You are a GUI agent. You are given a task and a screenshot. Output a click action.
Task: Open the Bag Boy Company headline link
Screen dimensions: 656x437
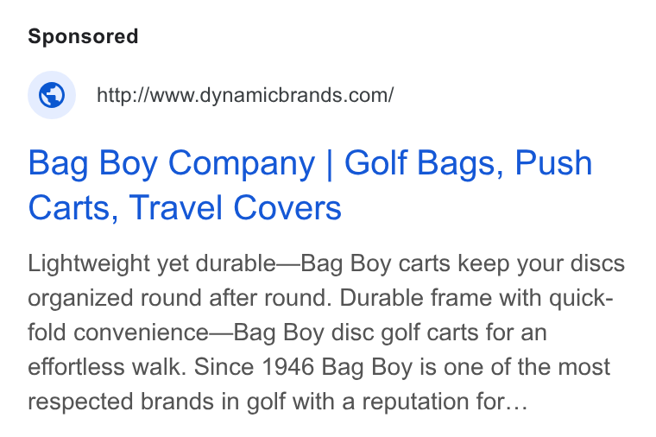(x=310, y=185)
